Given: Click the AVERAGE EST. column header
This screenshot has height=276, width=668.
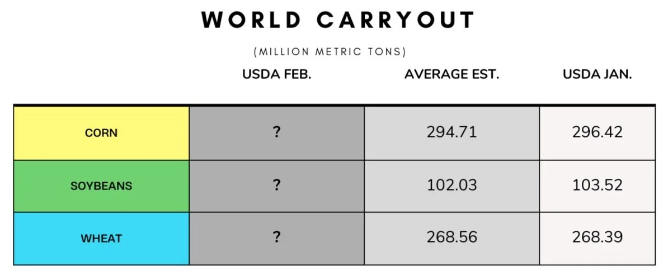Looking at the screenshot, I should point(452,74).
